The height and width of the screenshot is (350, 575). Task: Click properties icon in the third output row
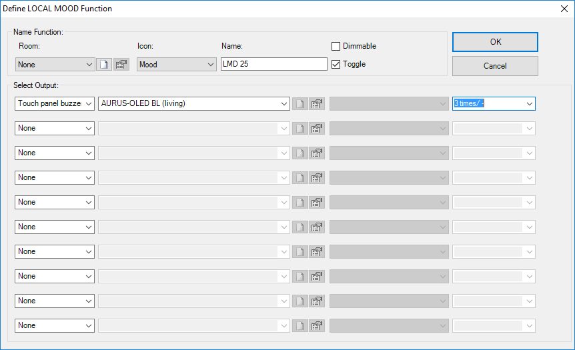point(317,153)
